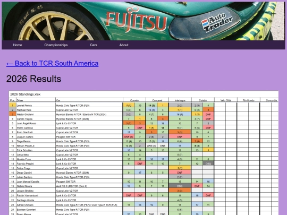Screen dimensions: 287x215
Task: Select driver Tiago Pernía
Action: coord(23,141)
